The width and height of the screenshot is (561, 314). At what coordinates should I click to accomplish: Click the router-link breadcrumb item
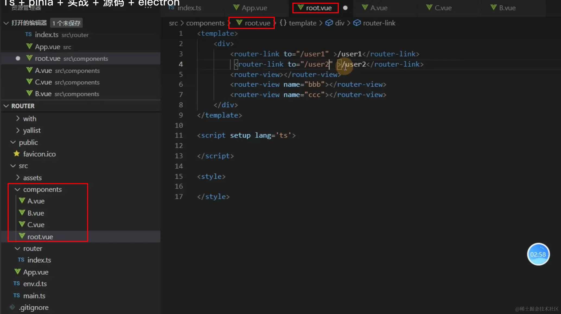pos(379,23)
